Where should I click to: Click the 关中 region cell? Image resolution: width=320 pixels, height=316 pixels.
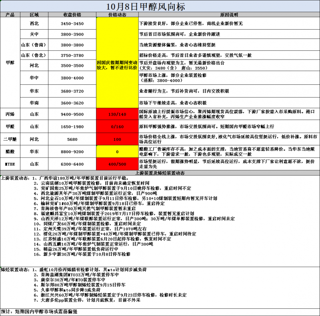point(34,34)
